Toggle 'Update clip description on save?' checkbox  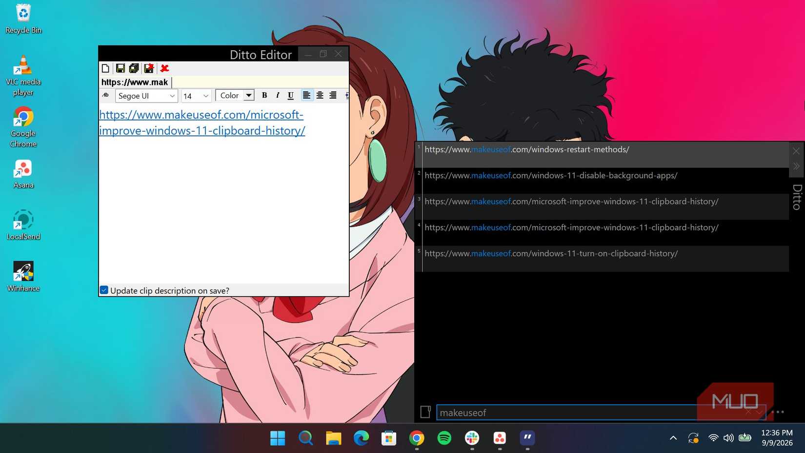click(104, 290)
